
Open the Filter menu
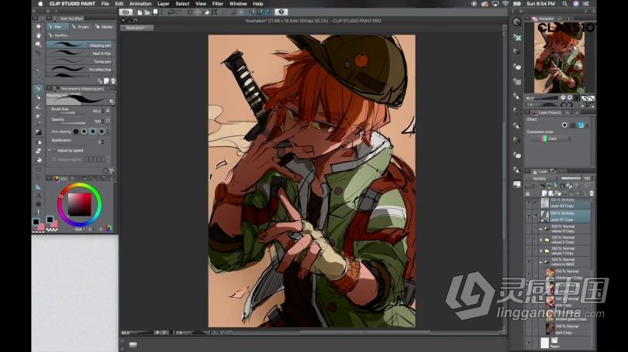point(218,4)
